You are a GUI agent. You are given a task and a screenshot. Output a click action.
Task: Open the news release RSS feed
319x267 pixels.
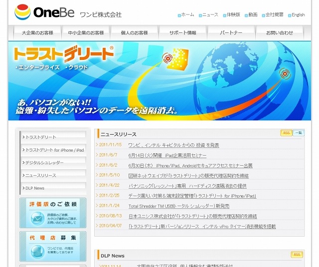point(286,133)
